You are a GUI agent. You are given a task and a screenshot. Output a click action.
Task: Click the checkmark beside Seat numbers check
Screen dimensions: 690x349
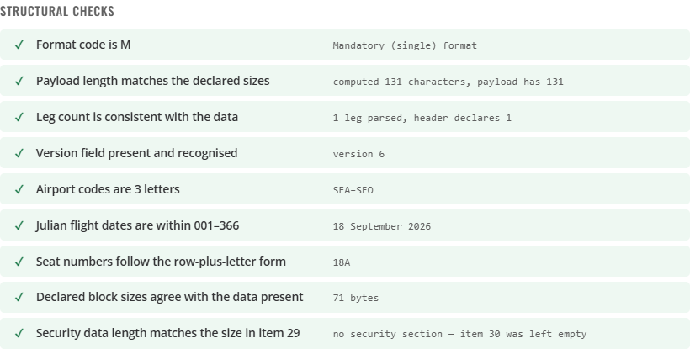pyautogui.click(x=19, y=262)
